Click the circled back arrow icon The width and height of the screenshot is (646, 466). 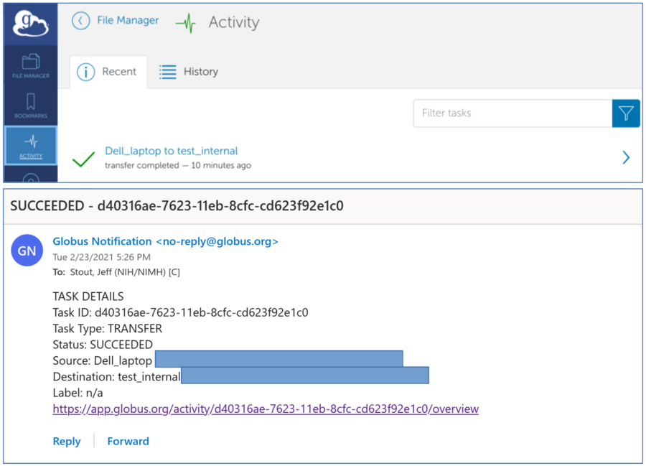[81, 22]
